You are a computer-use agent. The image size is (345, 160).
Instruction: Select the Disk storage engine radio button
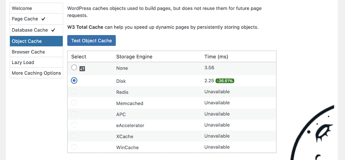pos(74,81)
